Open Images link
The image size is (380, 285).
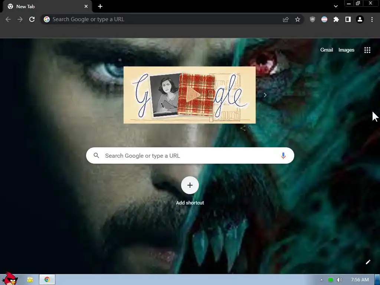pyautogui.click(x=346, y=50)
